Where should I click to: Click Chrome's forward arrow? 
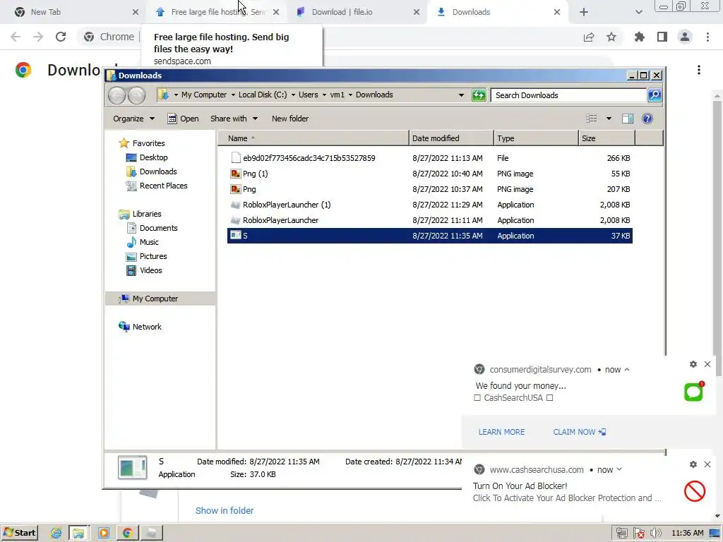tap(38, 37)
